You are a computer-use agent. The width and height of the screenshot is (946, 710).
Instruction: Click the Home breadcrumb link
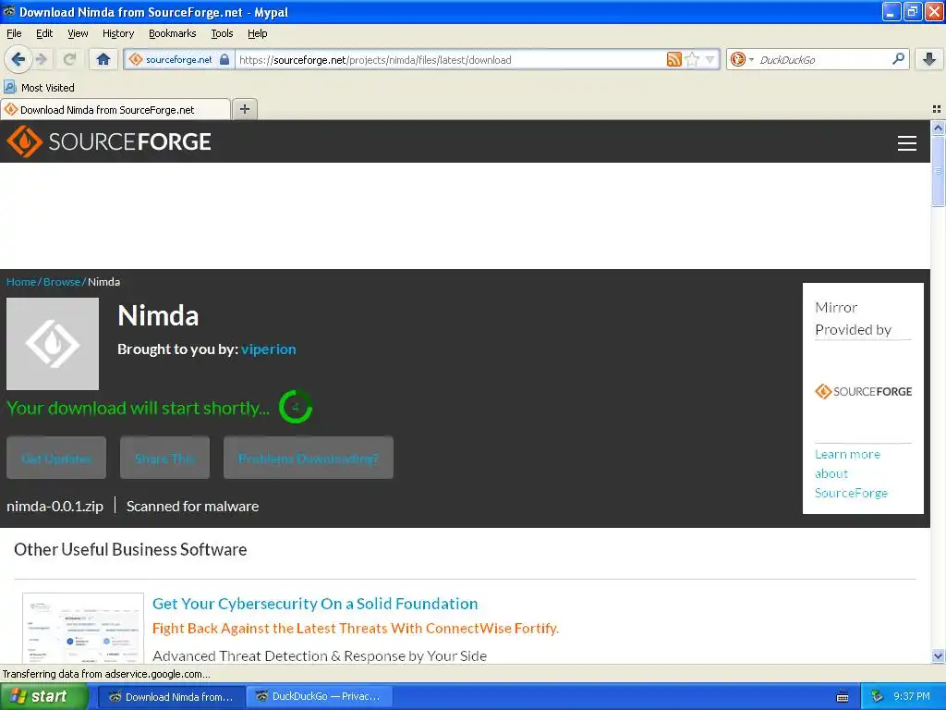(x=21, y=282)
